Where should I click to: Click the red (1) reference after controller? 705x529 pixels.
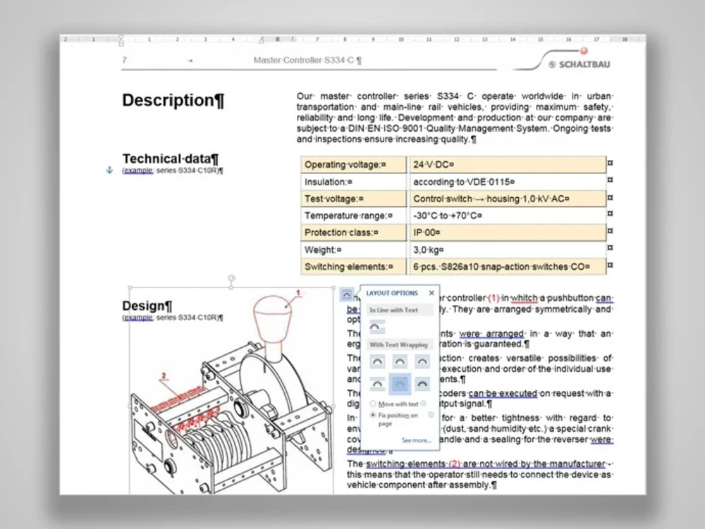[x=493, y=298]
